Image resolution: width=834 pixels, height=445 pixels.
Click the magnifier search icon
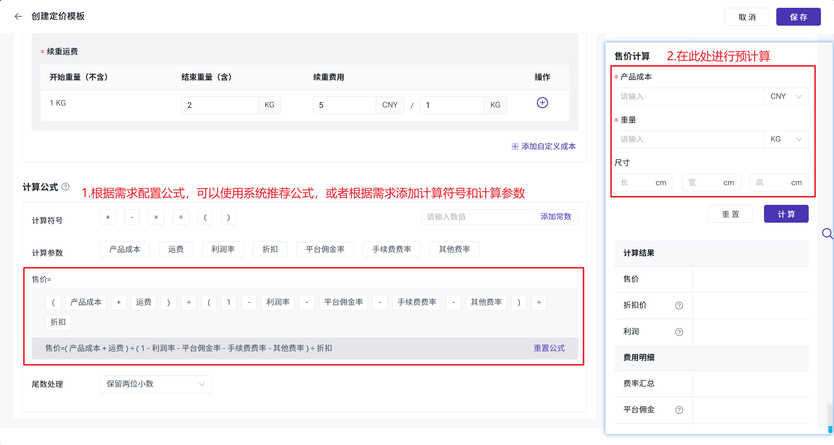[827, 233]
